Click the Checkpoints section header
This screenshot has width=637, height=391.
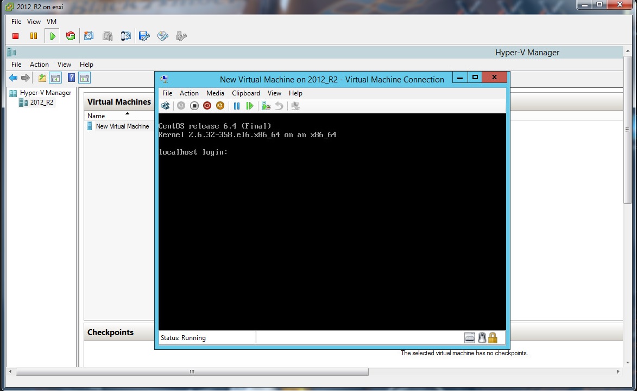[x=110, y=332]
